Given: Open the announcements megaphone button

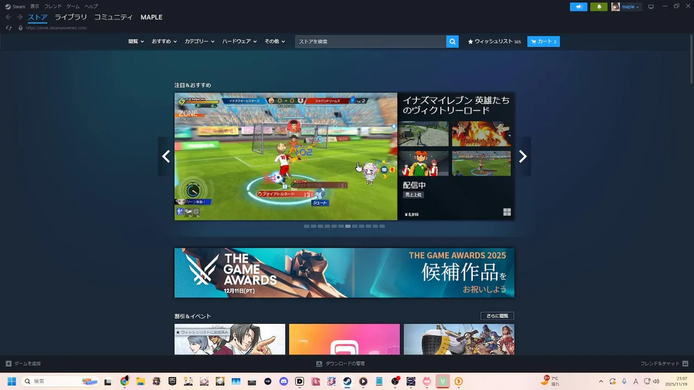Looking at the screenshot, I should tap(579, 6).
